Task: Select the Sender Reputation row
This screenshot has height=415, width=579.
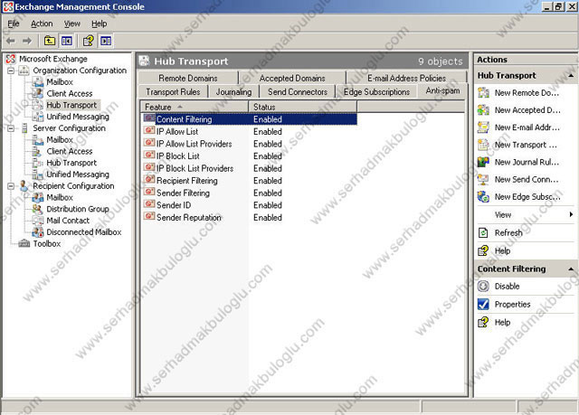Action: point(250,218)
